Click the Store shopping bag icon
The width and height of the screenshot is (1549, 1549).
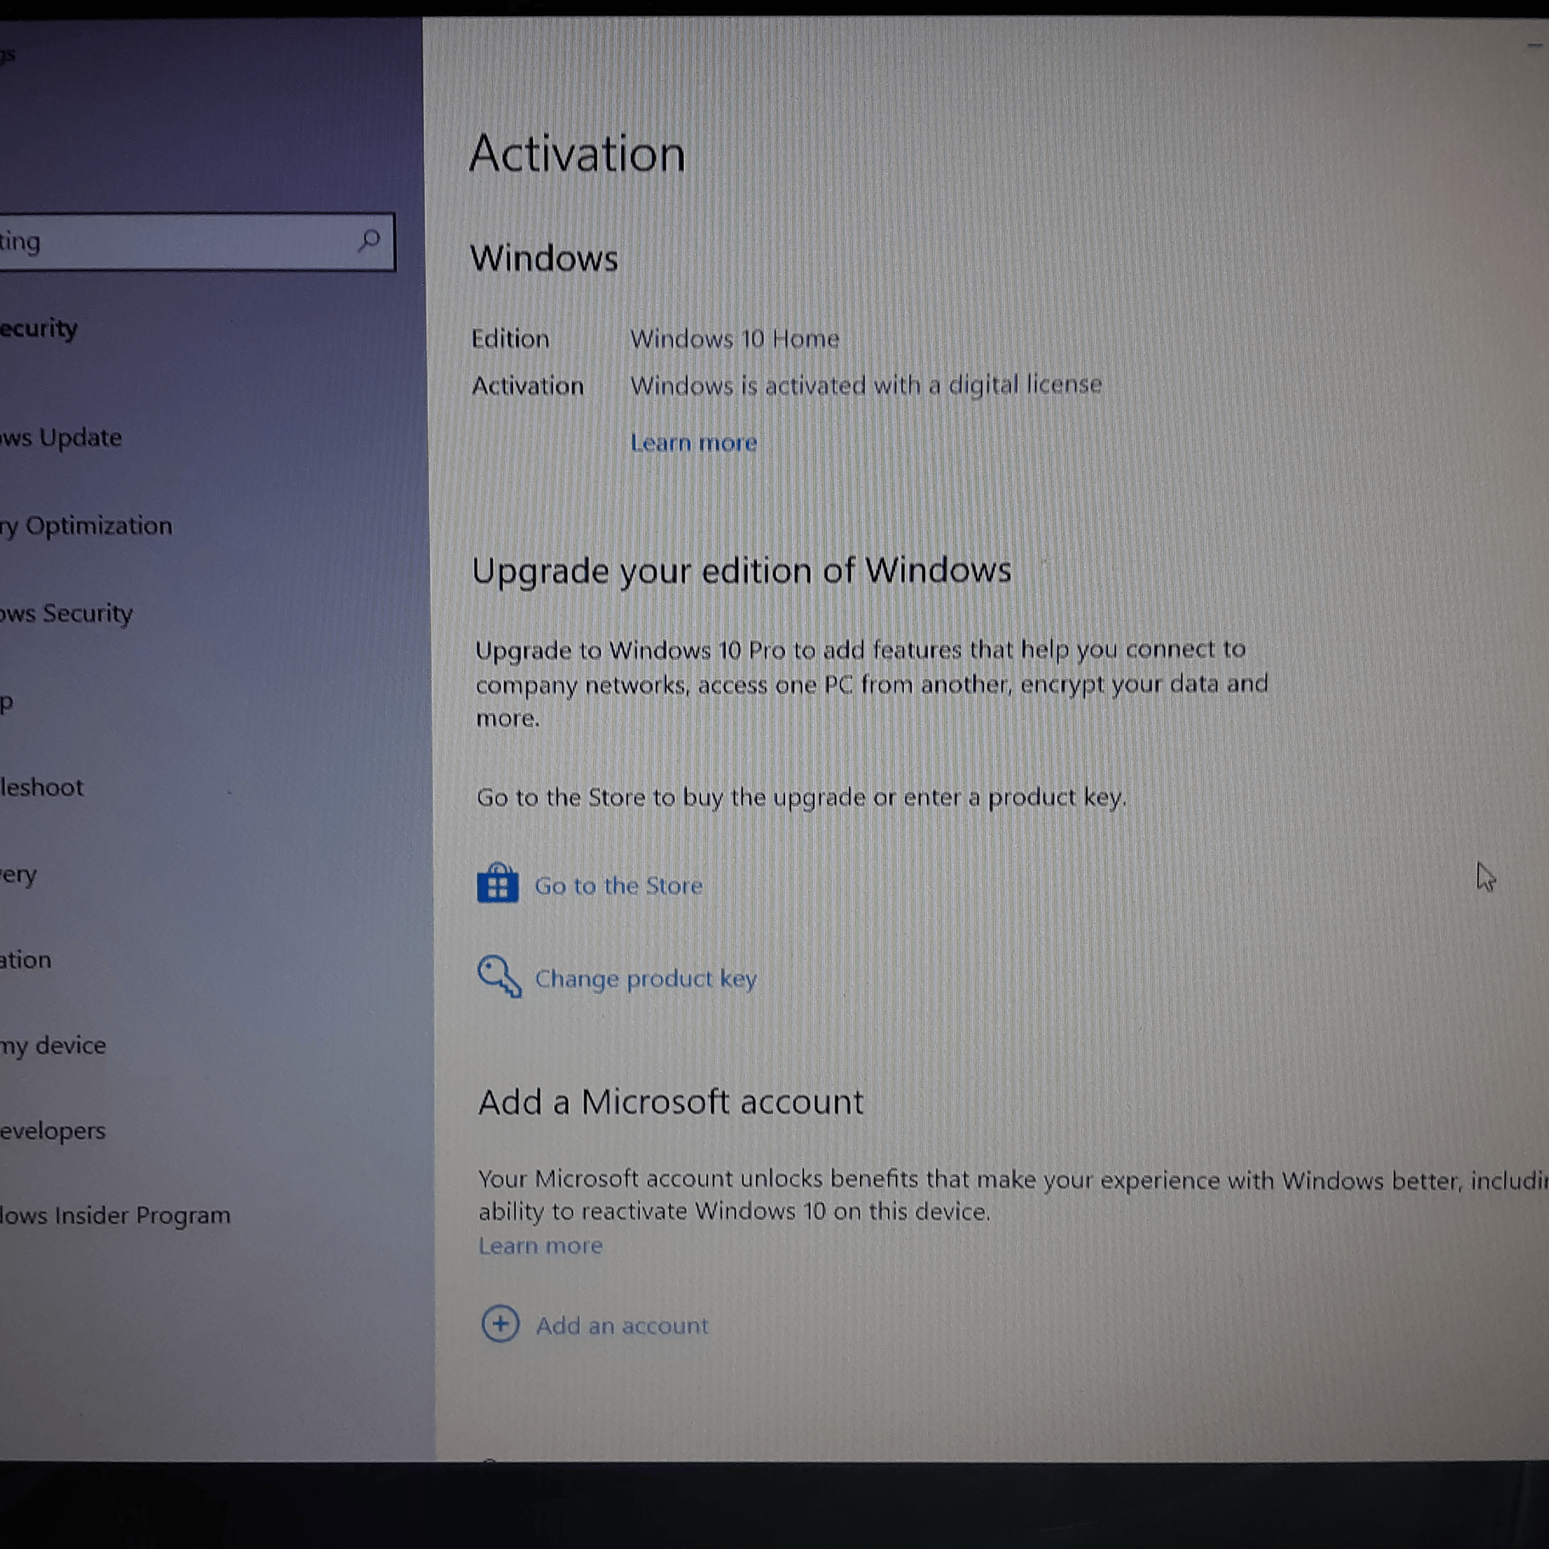497,884
